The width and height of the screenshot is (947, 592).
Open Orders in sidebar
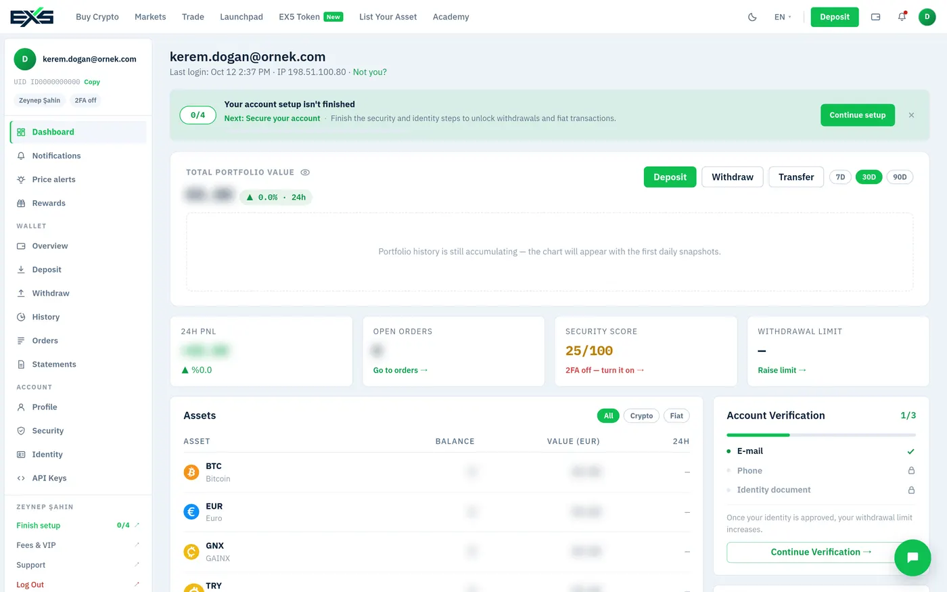[78, 340]
